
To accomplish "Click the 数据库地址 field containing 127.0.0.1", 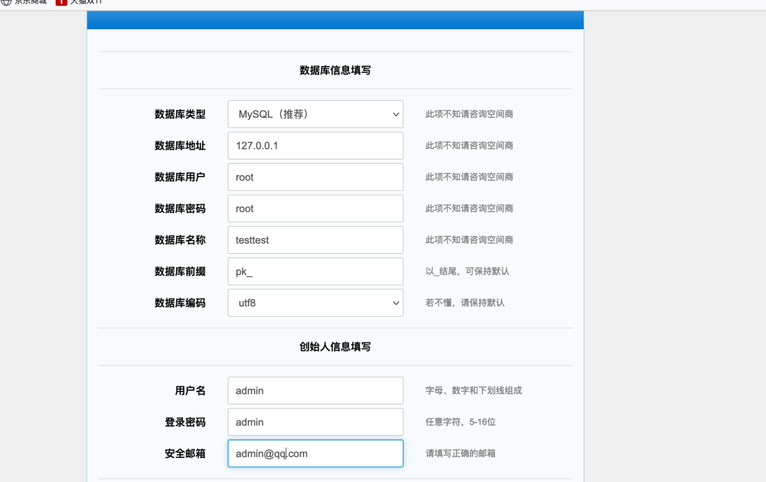I will [x=315, y=145].
